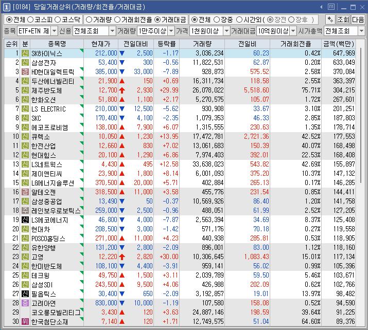Click the 신 badge icon for SK하이닉스

tap(25, 53)
